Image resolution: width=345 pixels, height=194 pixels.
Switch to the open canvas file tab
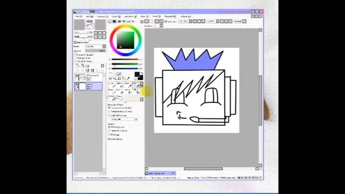click(x=160, y=174)
